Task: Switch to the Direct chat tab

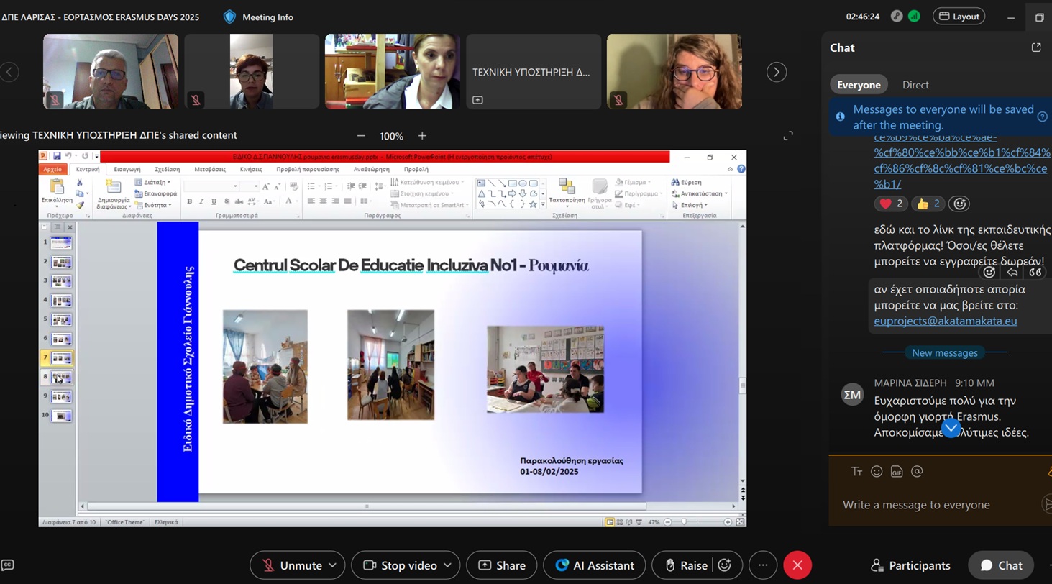Action: click(915, 85)
